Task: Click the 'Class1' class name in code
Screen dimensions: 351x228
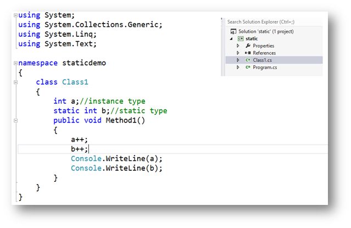Action: click(x=75, y=82)
